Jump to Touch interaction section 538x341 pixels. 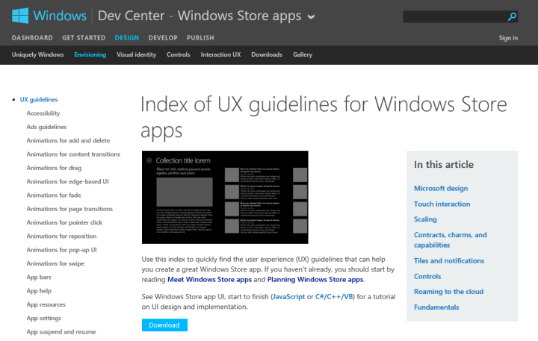(x=442, y=204)
